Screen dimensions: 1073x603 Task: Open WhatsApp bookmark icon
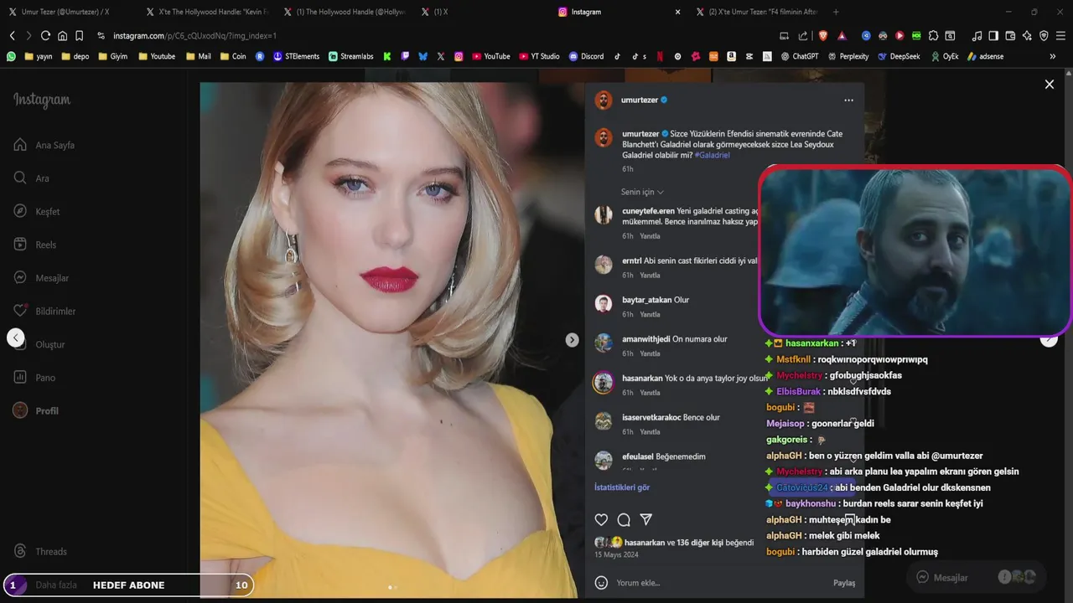11,56
